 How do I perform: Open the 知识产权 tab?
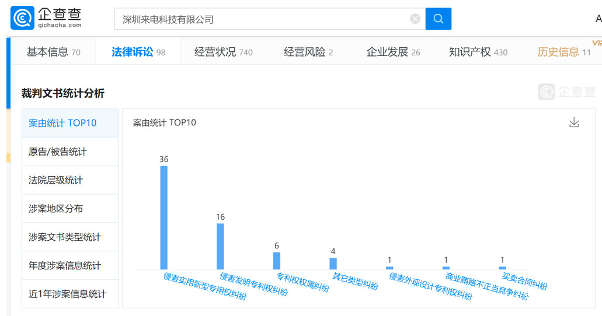478,52
